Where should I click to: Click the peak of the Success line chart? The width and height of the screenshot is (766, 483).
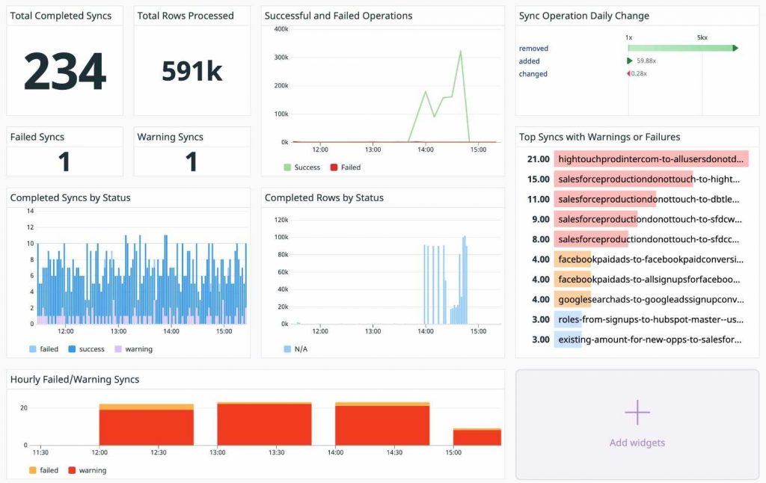(462, 51)
